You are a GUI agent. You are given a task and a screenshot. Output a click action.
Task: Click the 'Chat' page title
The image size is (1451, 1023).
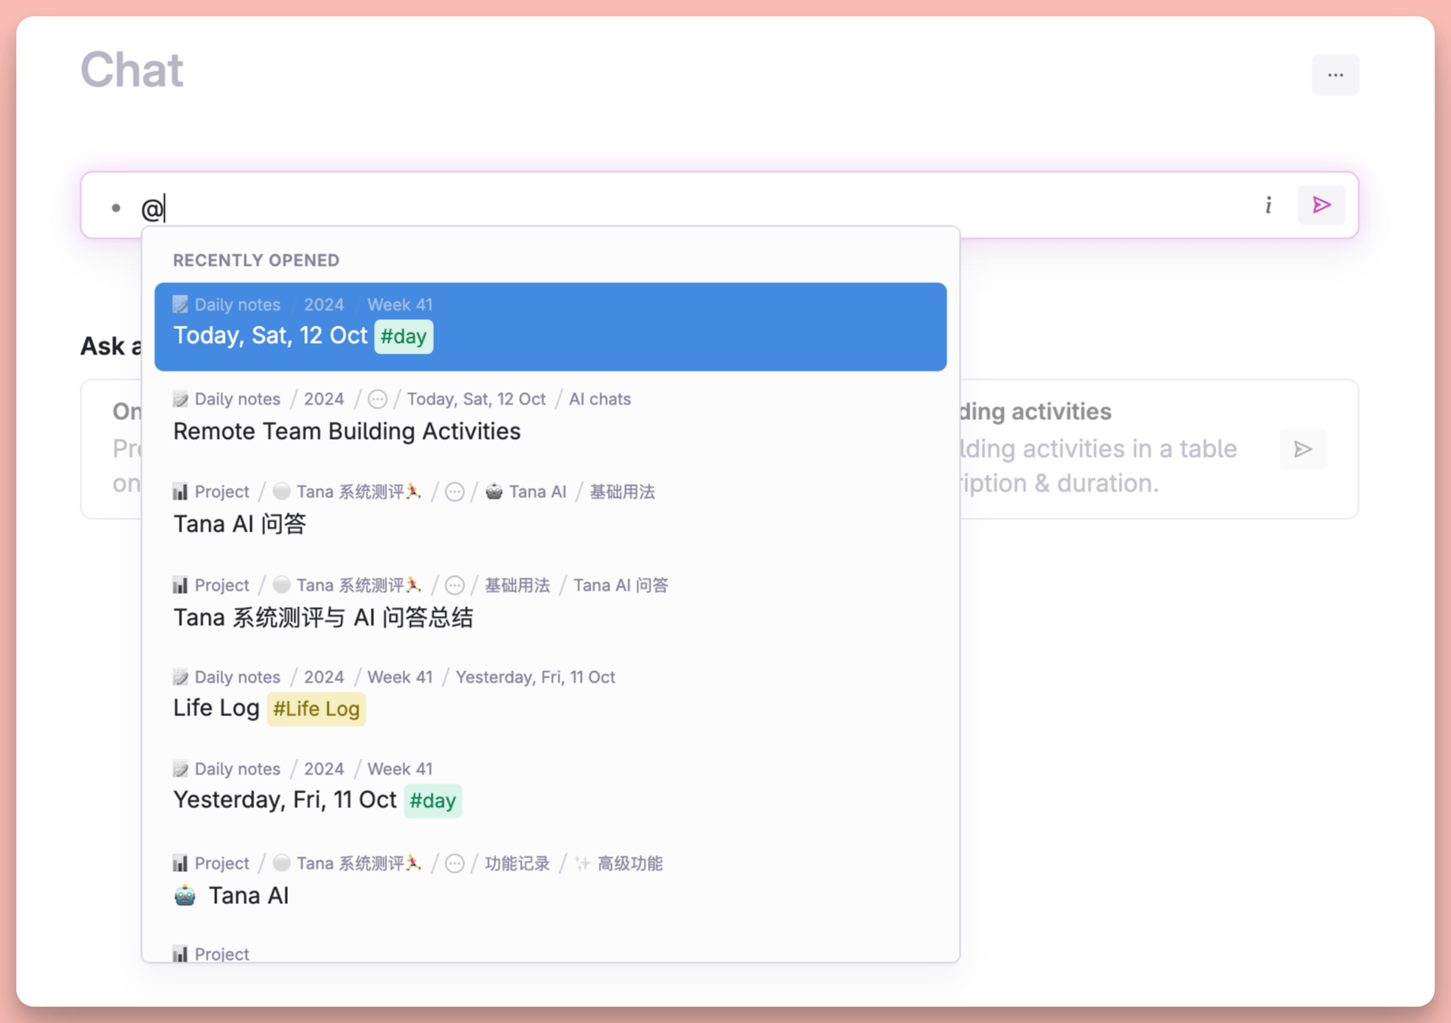pyautogui.click(x=132, y=70)
